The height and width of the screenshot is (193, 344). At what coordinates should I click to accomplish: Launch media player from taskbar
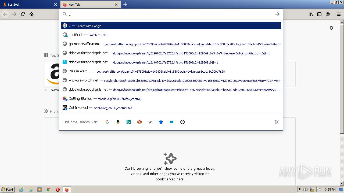[x=40, y=190]
